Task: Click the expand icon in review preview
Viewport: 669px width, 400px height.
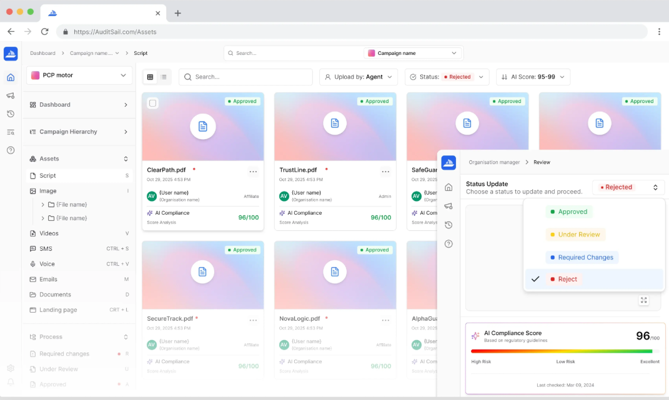Action: click(x=643, y=300)
